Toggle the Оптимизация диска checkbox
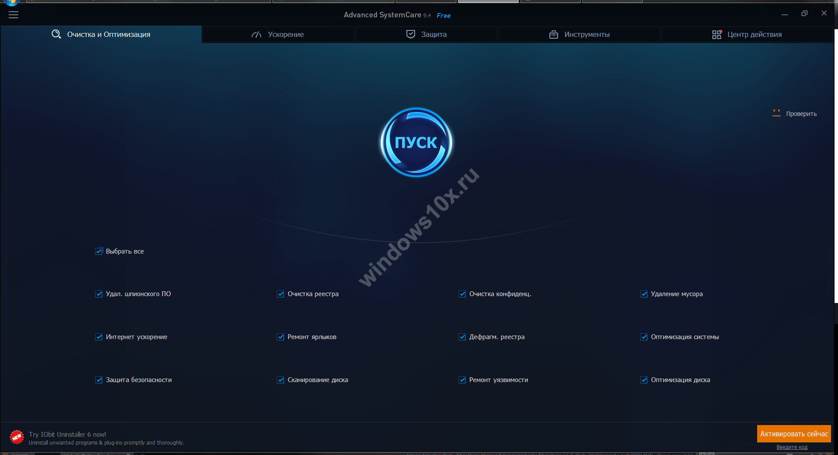This screenshot has height=455, width=838. (644, 380)
